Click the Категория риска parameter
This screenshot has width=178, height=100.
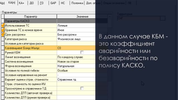tap(31, 39)
